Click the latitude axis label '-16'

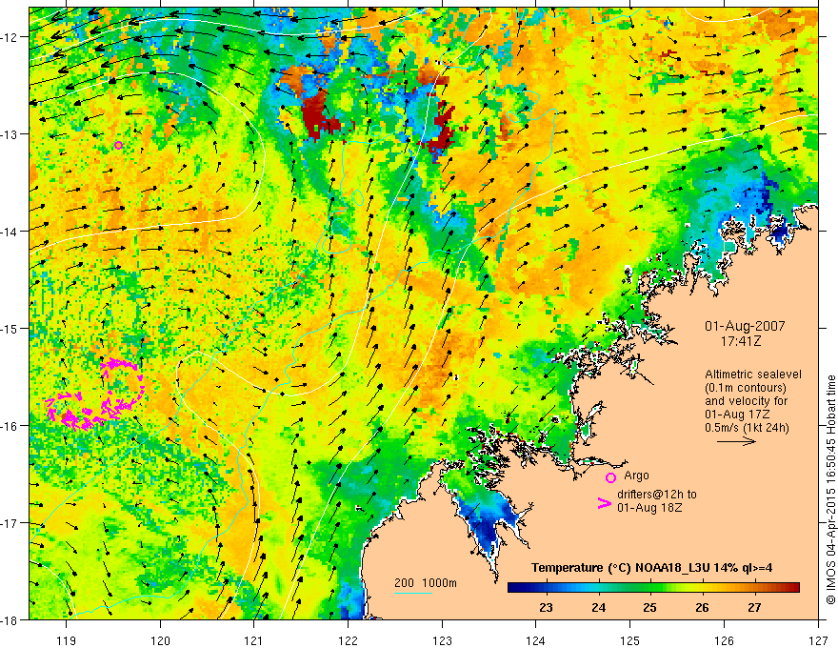click(x=10, y=426)
